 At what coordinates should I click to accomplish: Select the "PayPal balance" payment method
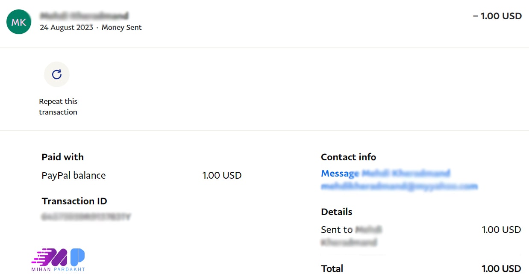pos(73,175)
